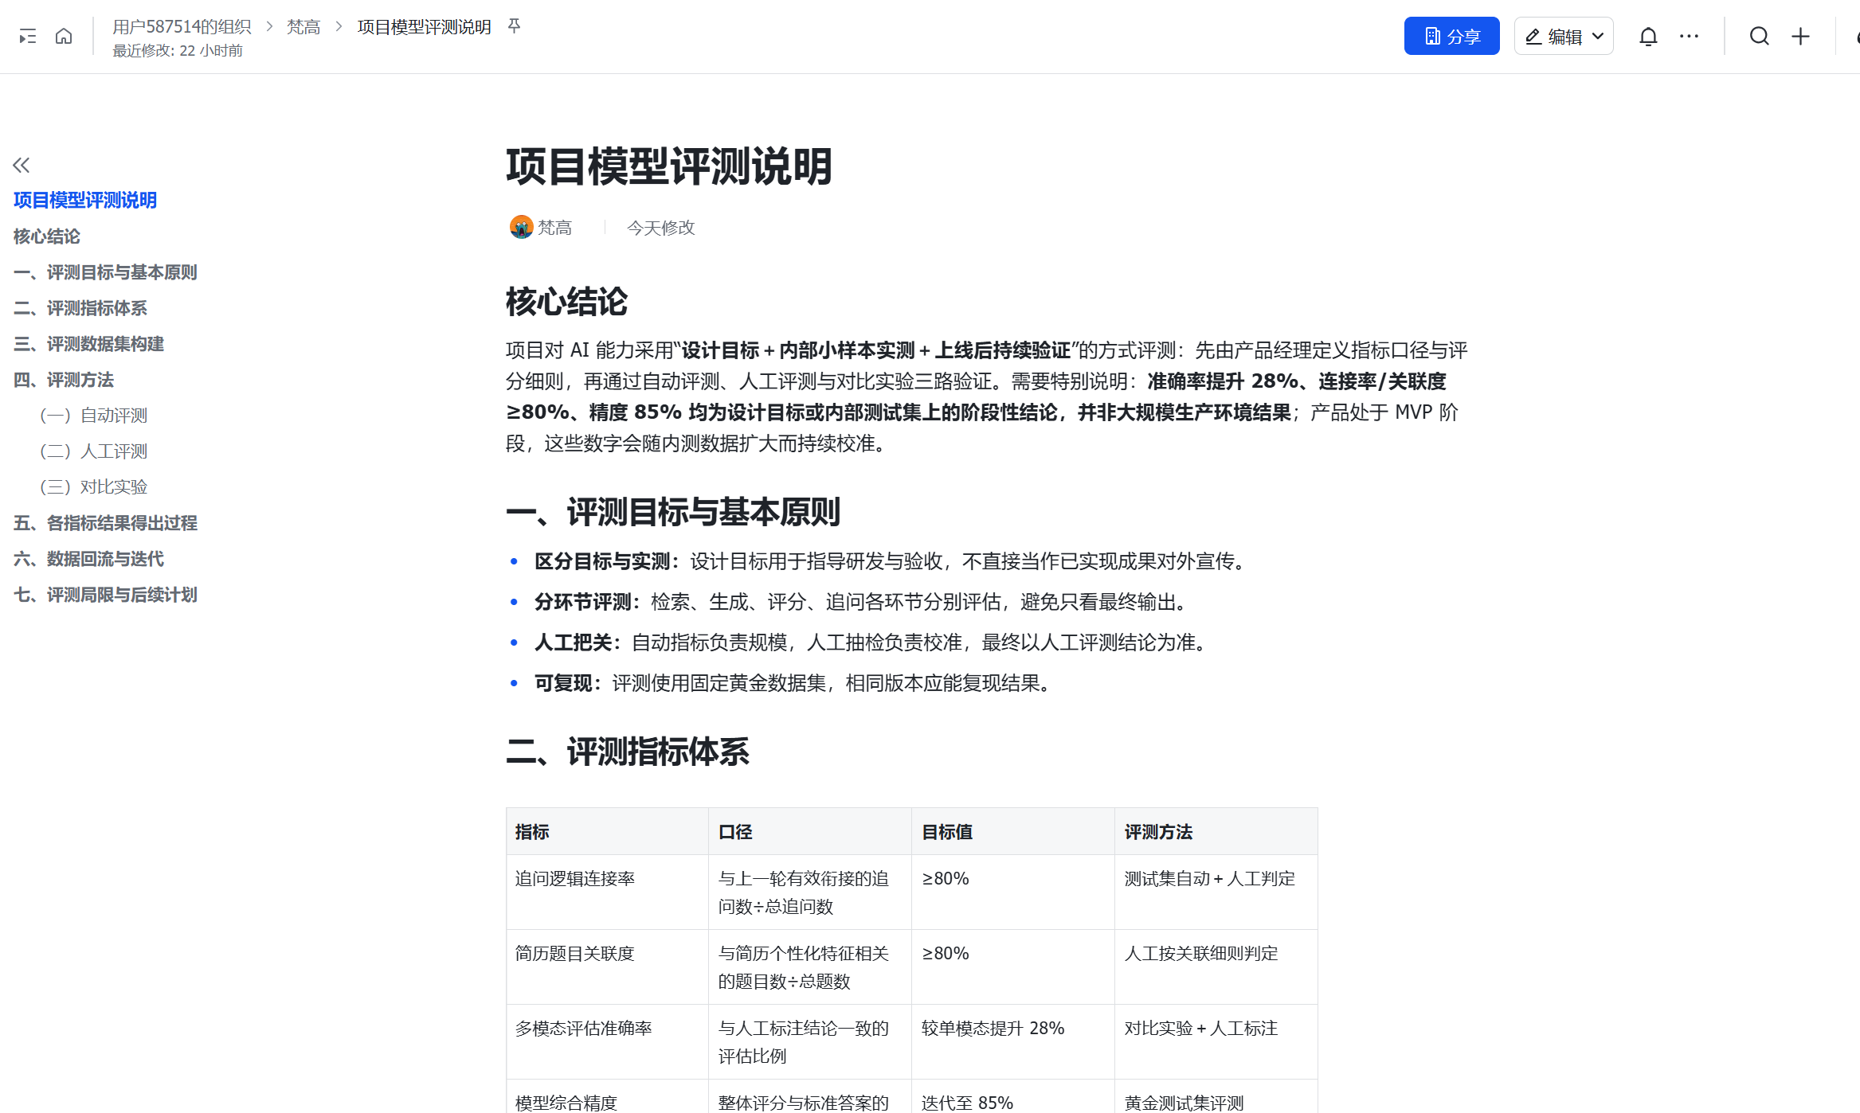Screen dimensions: 1860x1113
Task: Jump to outline 三、评测数据集构建
Action: pyautogui.click(x=88, y=344)
